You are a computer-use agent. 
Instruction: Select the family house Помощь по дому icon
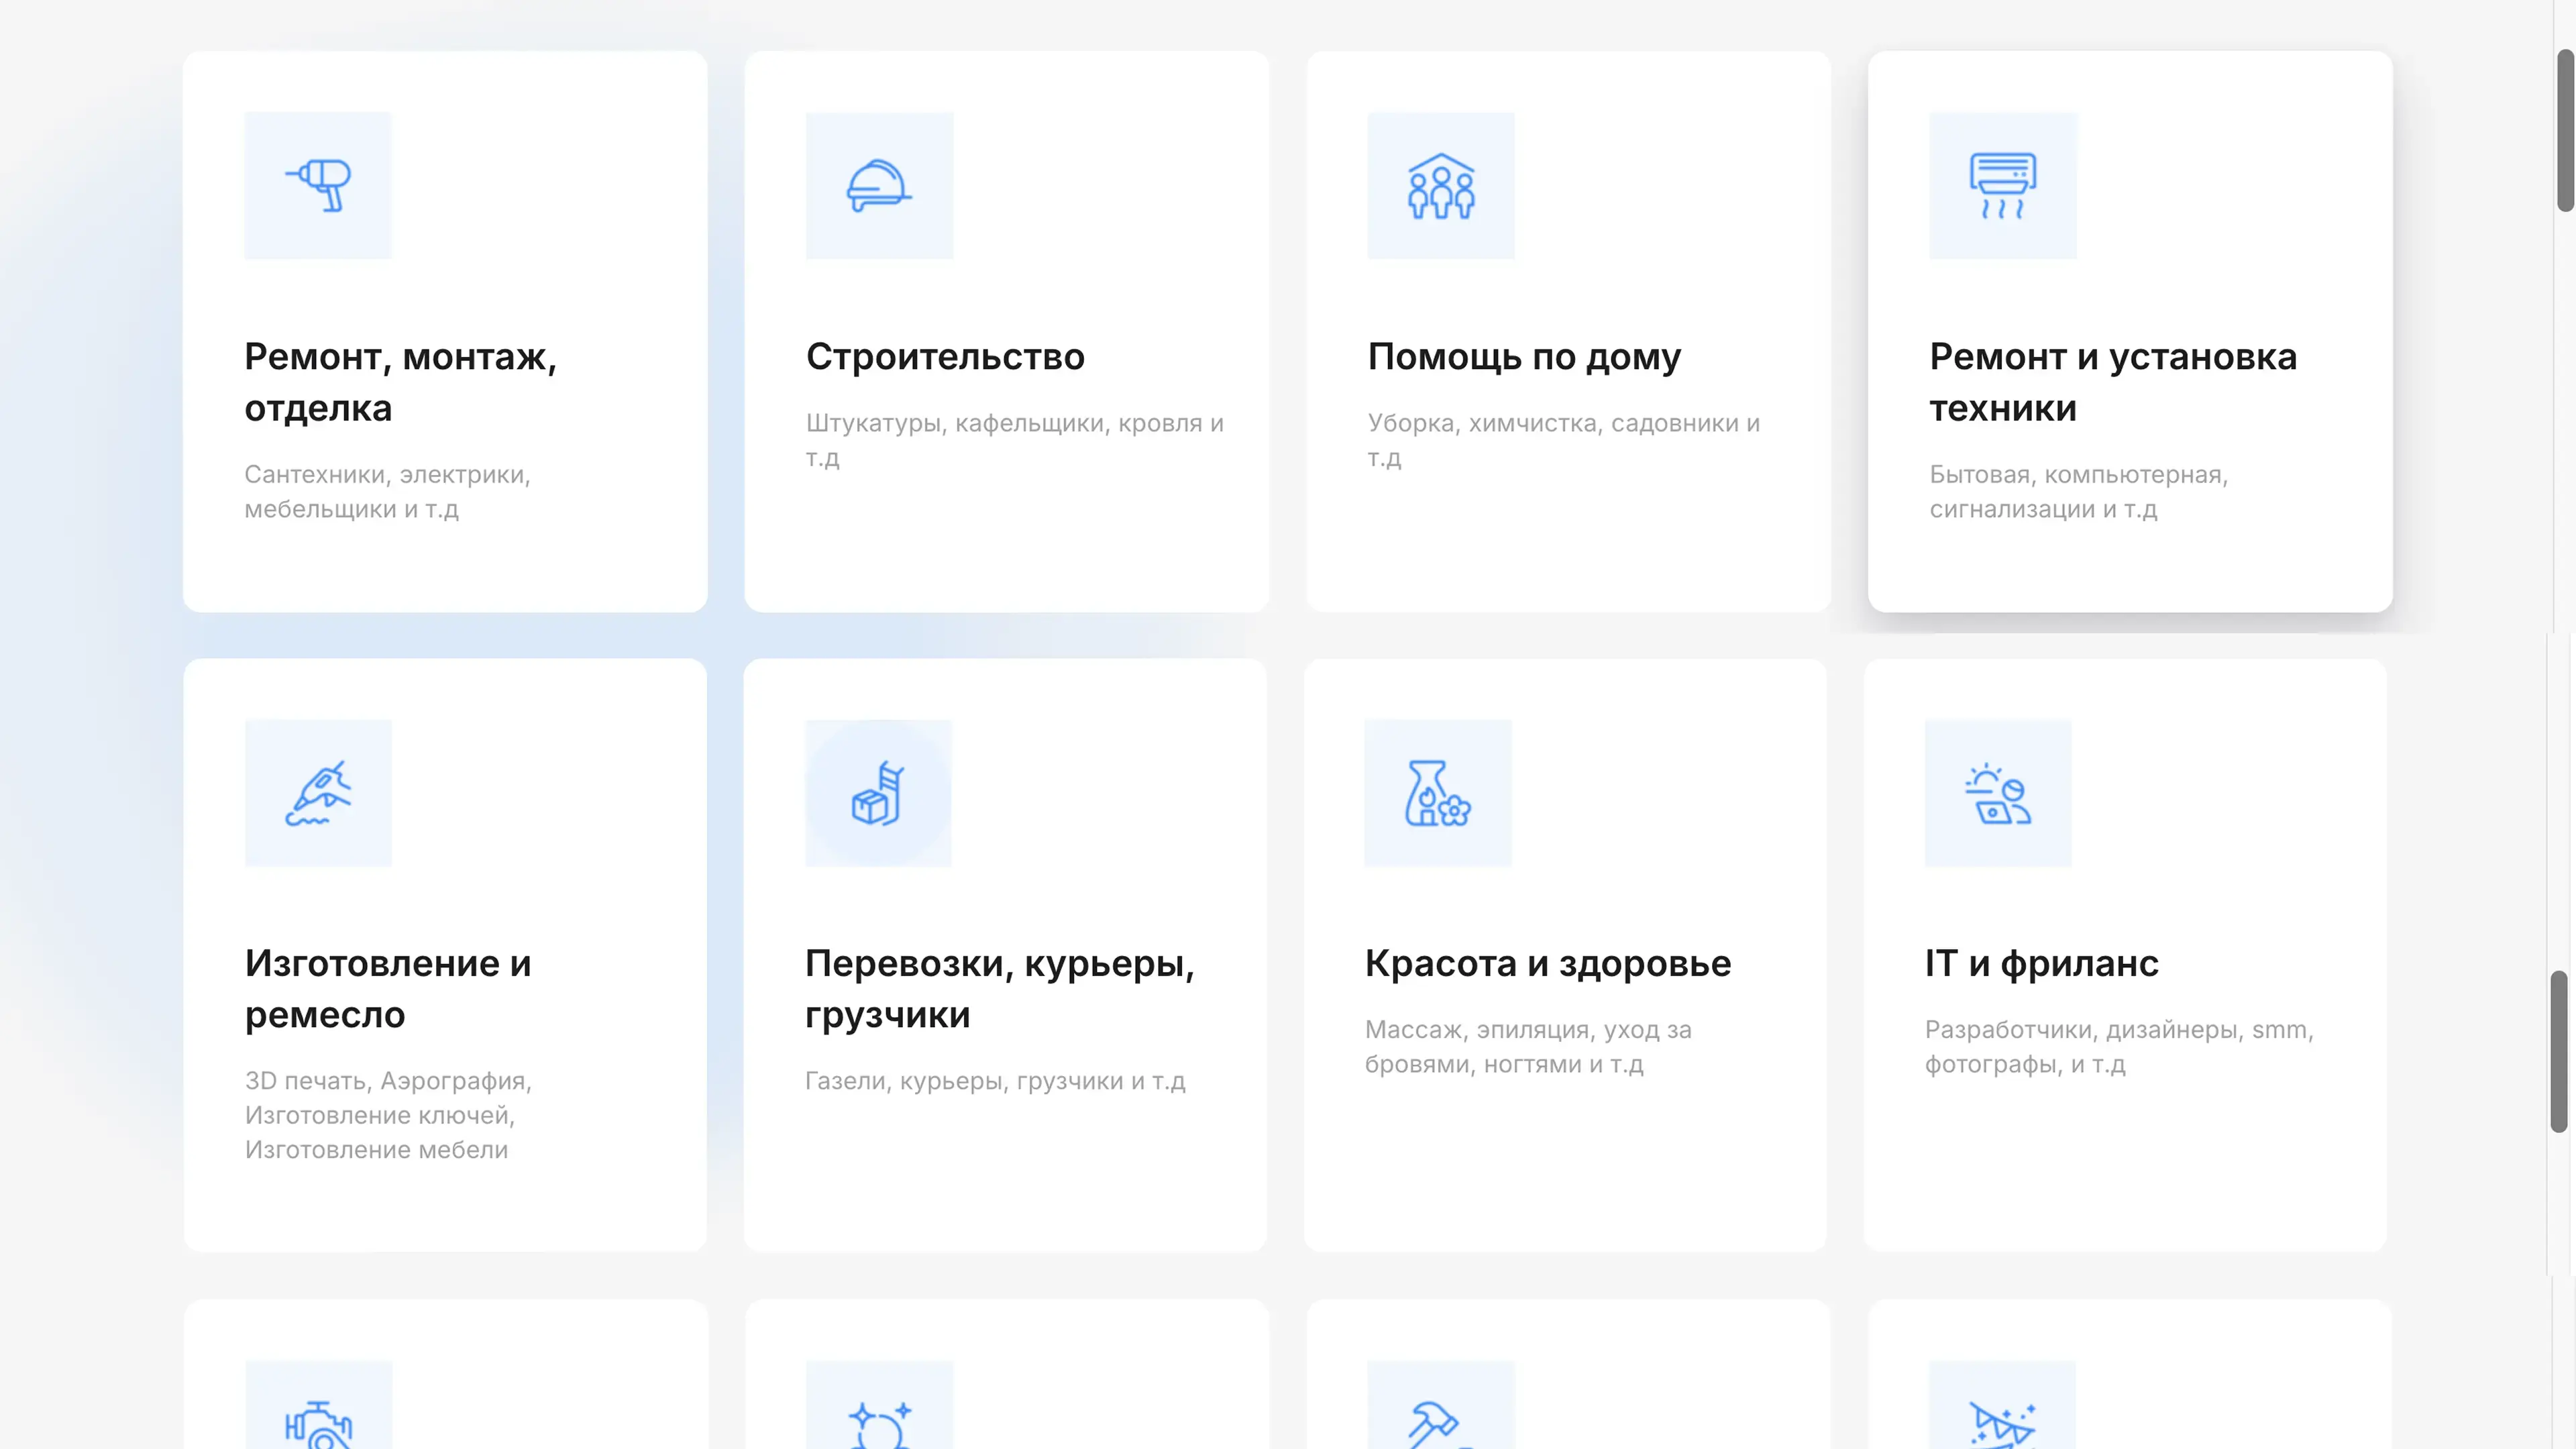[x=1440, y=186]
